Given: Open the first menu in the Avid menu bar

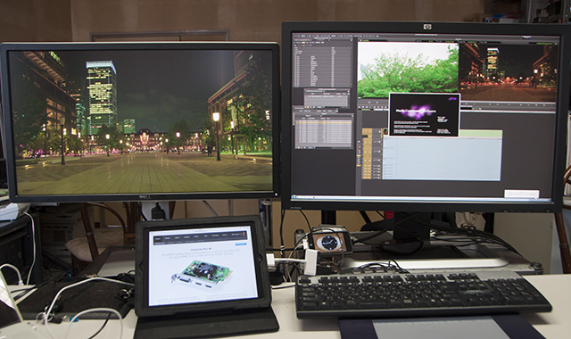Looking at the screenshot, I should [x=295, y=36].
